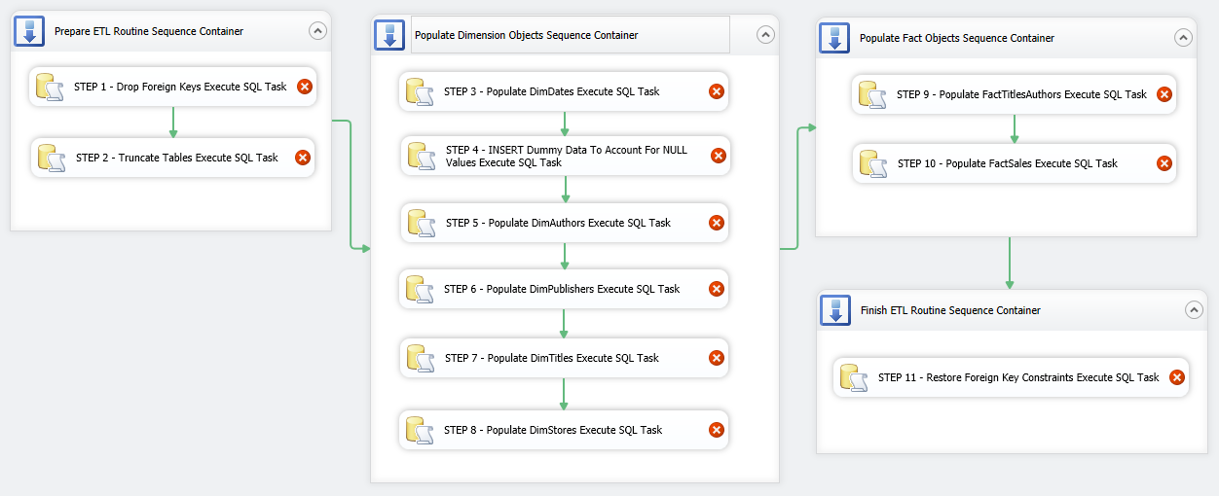This screenshot has width=1219, height=496.
Task: Select the STEP 3 Populate DimDates label
Action: [552, 91]
